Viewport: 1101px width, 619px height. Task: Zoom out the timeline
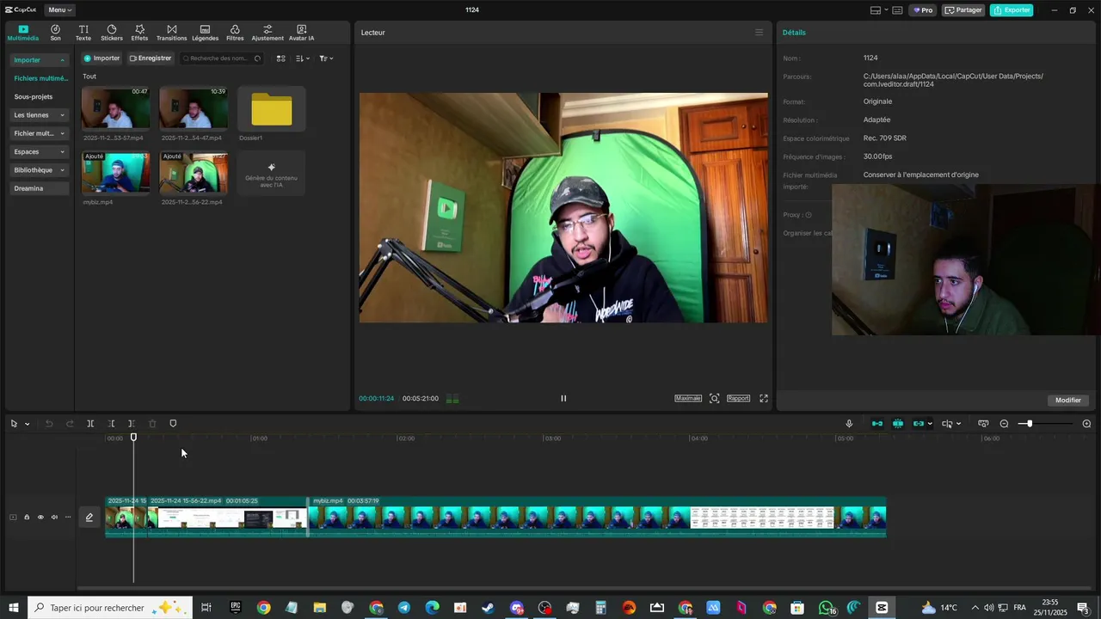point(1004,424)
